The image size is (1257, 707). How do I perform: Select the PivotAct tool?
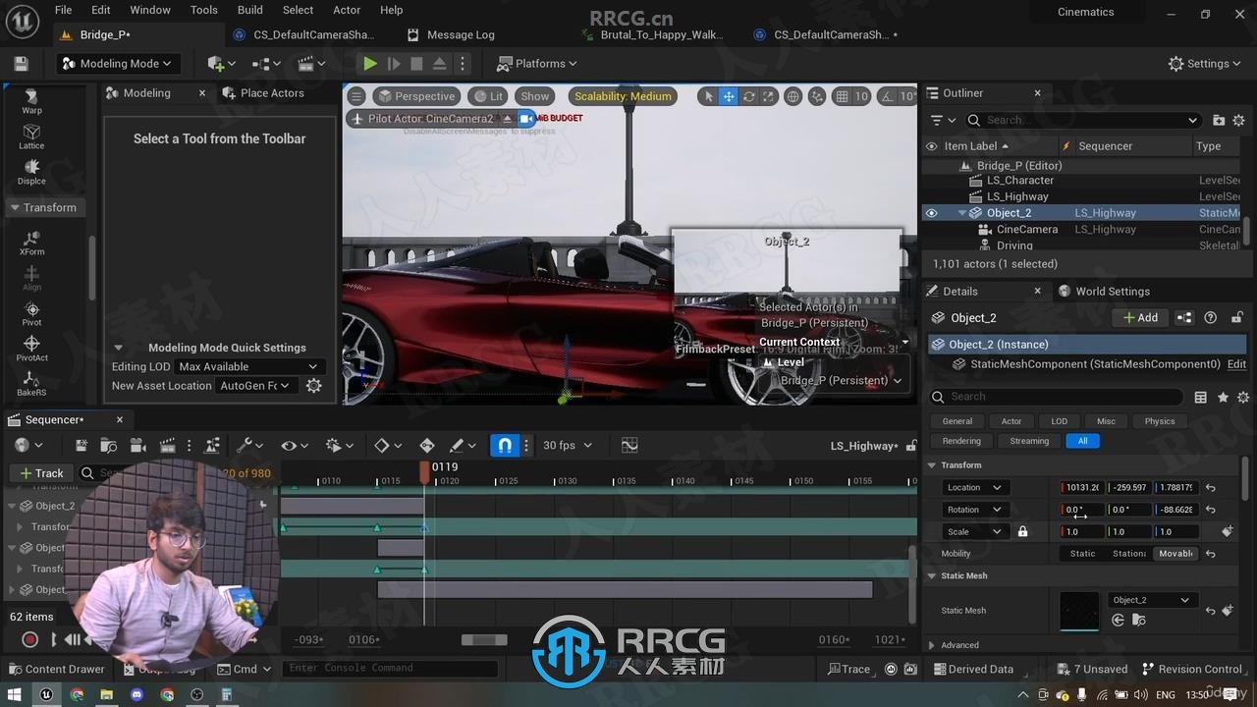tap(31, 349)
